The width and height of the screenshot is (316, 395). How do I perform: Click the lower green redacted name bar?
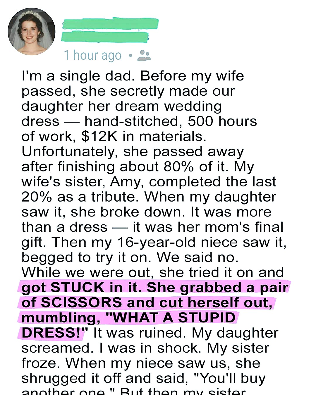105,37
